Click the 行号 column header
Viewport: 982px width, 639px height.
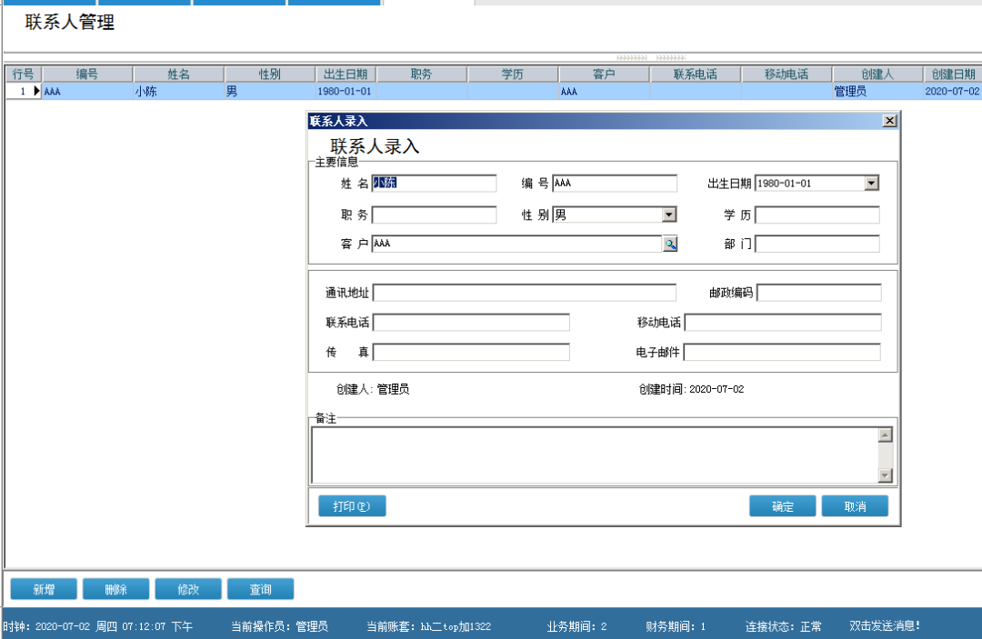point(23,74)
